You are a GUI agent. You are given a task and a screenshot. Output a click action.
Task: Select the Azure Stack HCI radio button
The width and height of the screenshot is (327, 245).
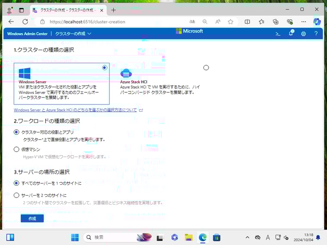click(x=206, y=67)
